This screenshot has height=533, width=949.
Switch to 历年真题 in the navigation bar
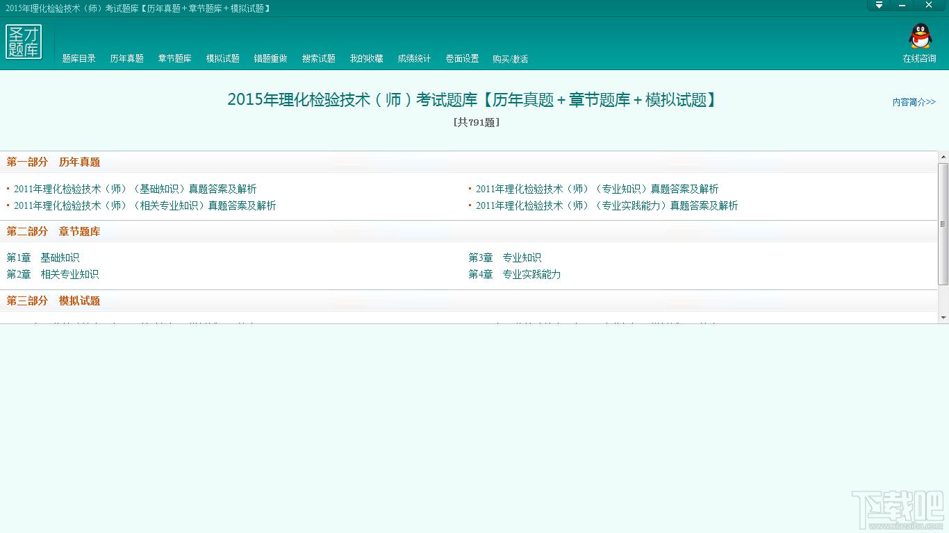[x=127, y=59]
